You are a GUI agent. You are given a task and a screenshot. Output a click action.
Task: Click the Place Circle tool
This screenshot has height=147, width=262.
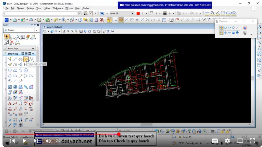[10, 76]
